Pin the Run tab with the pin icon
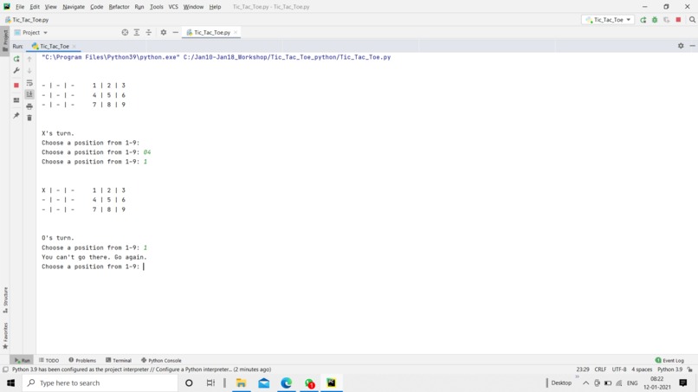 16,115
